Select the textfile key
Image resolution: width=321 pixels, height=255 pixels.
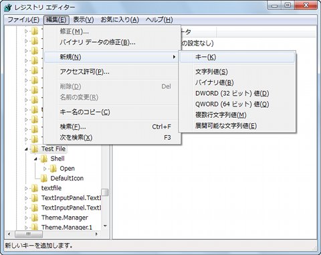coord(51,188)
